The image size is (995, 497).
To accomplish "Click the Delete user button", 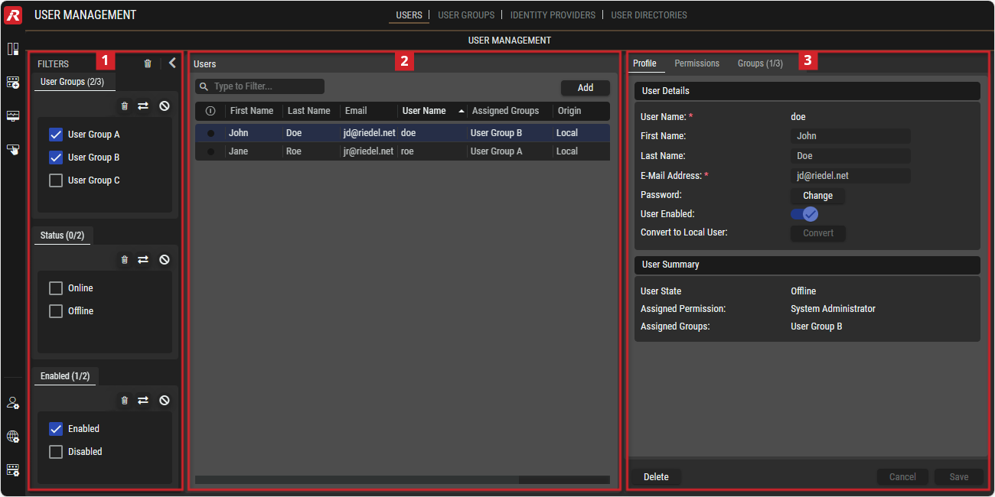I will pos(656,477).
